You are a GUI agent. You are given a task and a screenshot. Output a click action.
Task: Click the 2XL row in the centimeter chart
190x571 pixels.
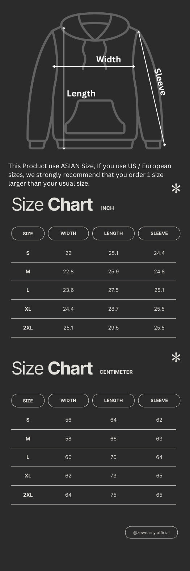[x=94, y=495]
